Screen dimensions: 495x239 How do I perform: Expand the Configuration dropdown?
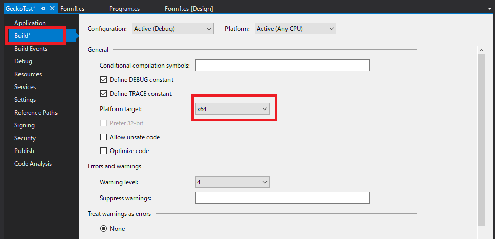click(x=173, y=29)
